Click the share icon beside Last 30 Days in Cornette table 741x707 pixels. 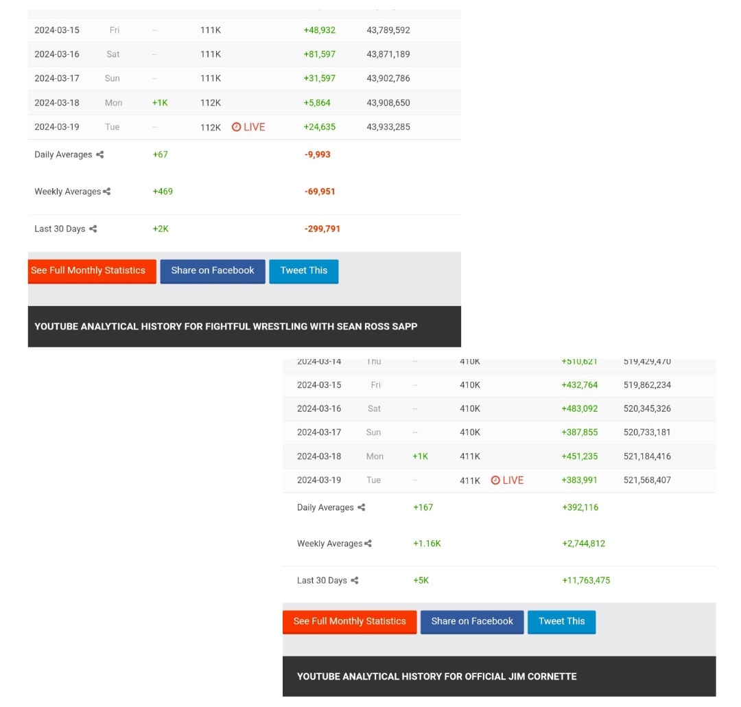point(355,580)
